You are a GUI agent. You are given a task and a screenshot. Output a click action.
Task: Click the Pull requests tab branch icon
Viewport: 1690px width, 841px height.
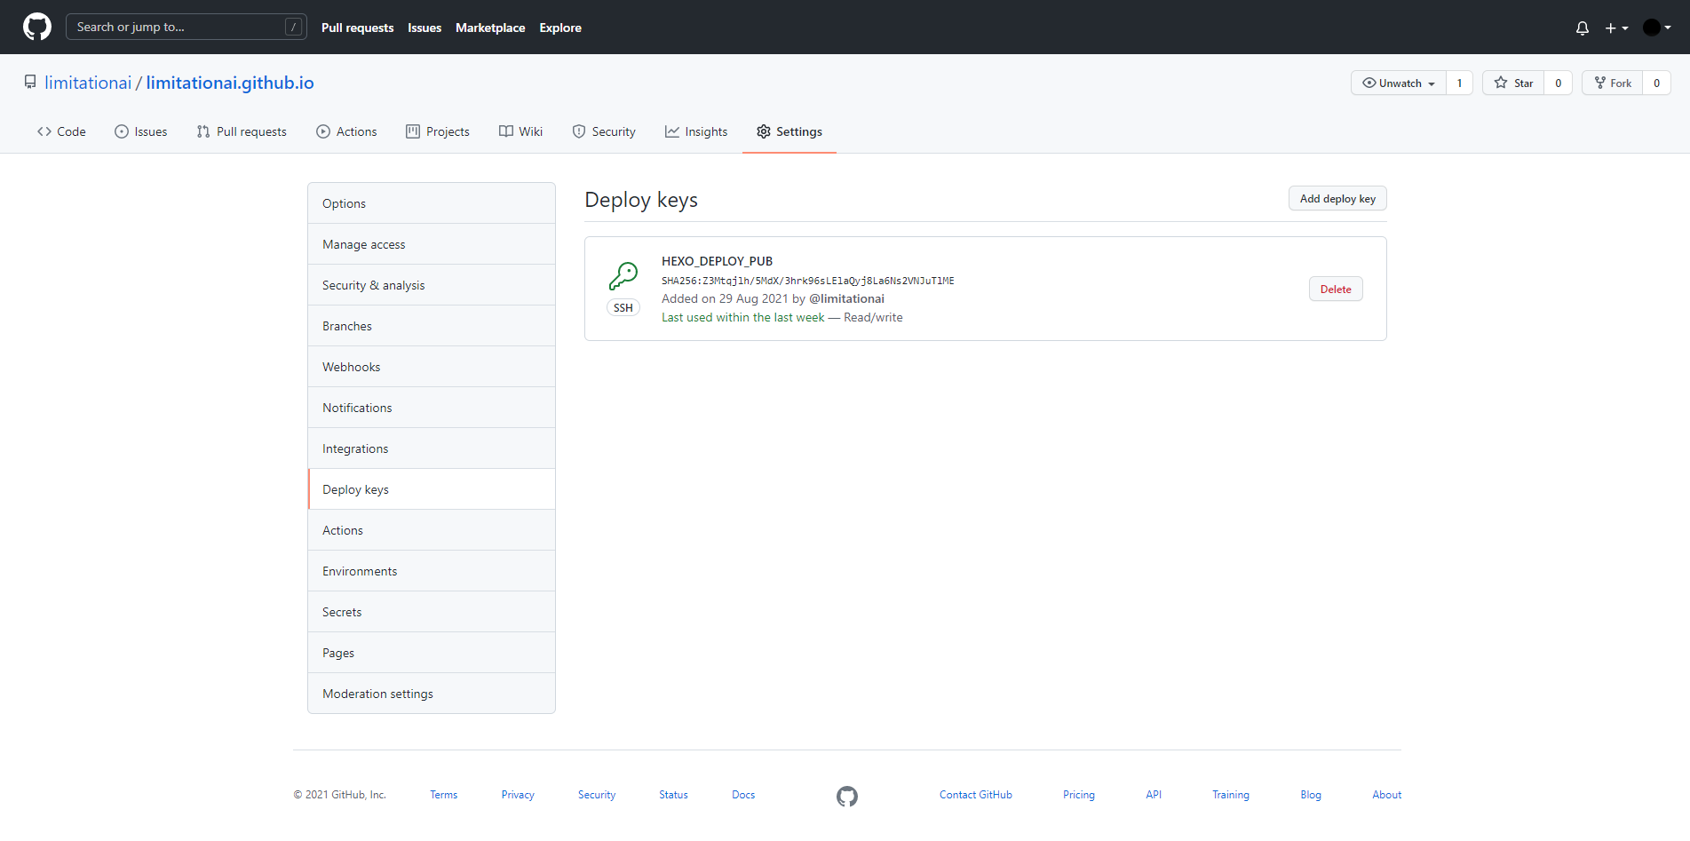click(203, 131)
